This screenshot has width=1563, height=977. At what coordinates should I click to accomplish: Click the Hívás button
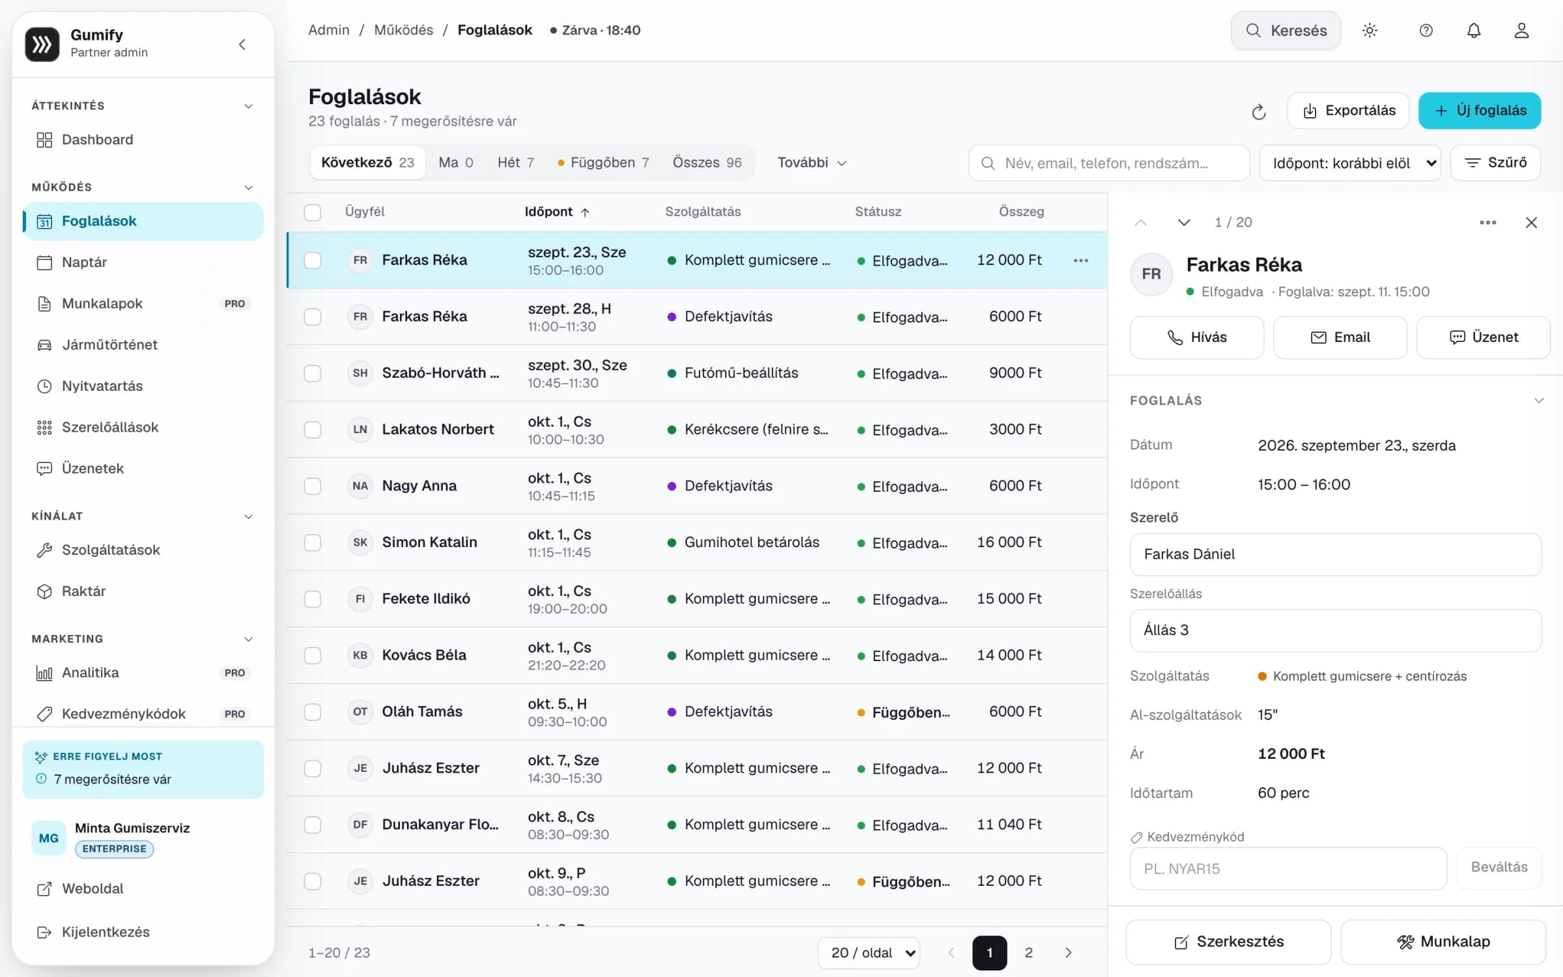1197,337
